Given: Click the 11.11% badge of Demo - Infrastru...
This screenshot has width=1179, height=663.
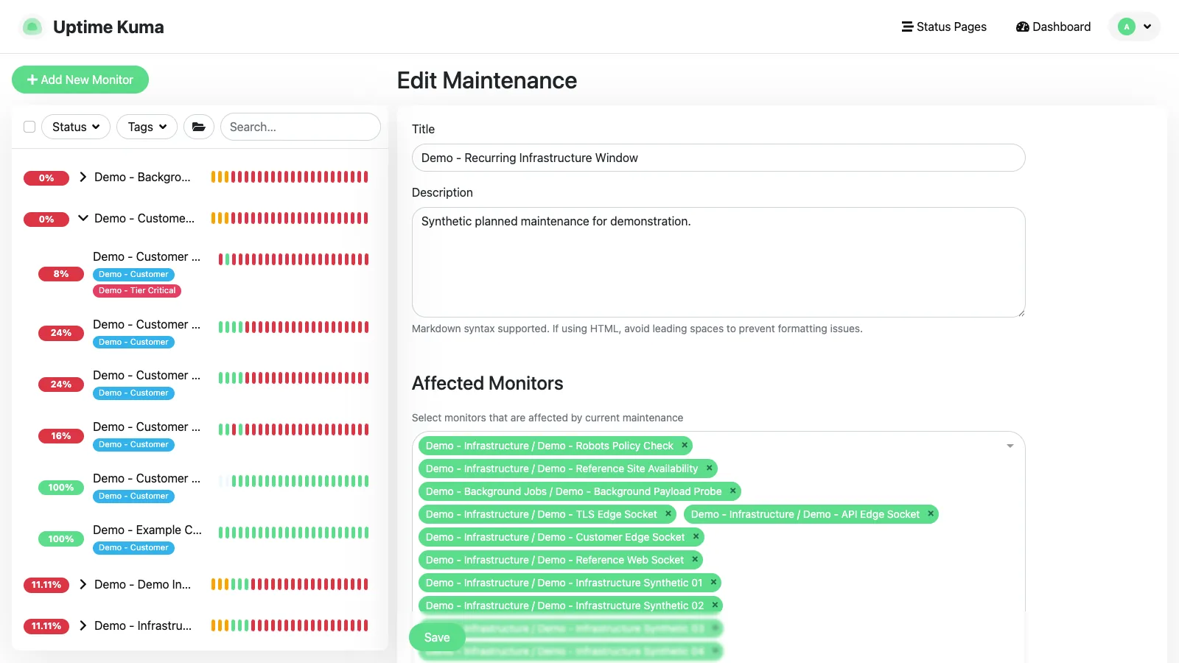Looking at the screenshot, I should (x=46, y=626).
